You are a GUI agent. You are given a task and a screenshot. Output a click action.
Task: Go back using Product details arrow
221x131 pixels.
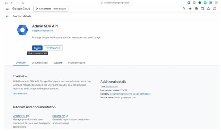[7, 16]
